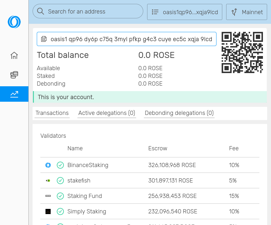Screen dimensions: 271x225
Task: Open the Mainnet network switcher
Action: click(x=246, y=12)
